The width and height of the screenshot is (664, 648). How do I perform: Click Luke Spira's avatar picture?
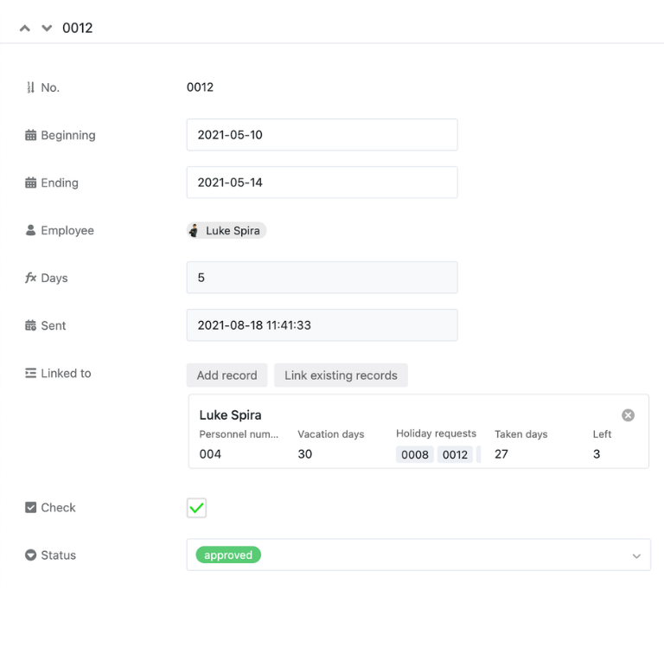(194, 230)
